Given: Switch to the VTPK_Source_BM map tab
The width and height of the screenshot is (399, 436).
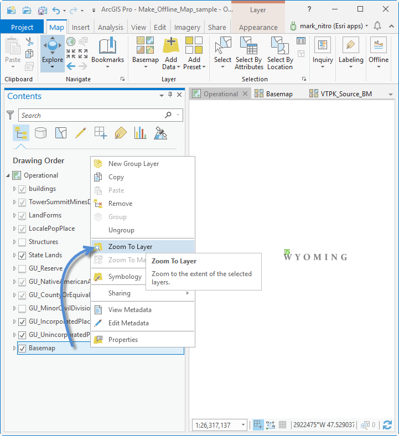Looking at the screenshot, I should (340, 94).
